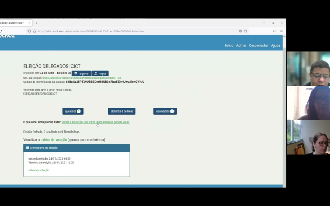Click Desconectar to log out
The image size is (330, 206).
tap(259, 45)
